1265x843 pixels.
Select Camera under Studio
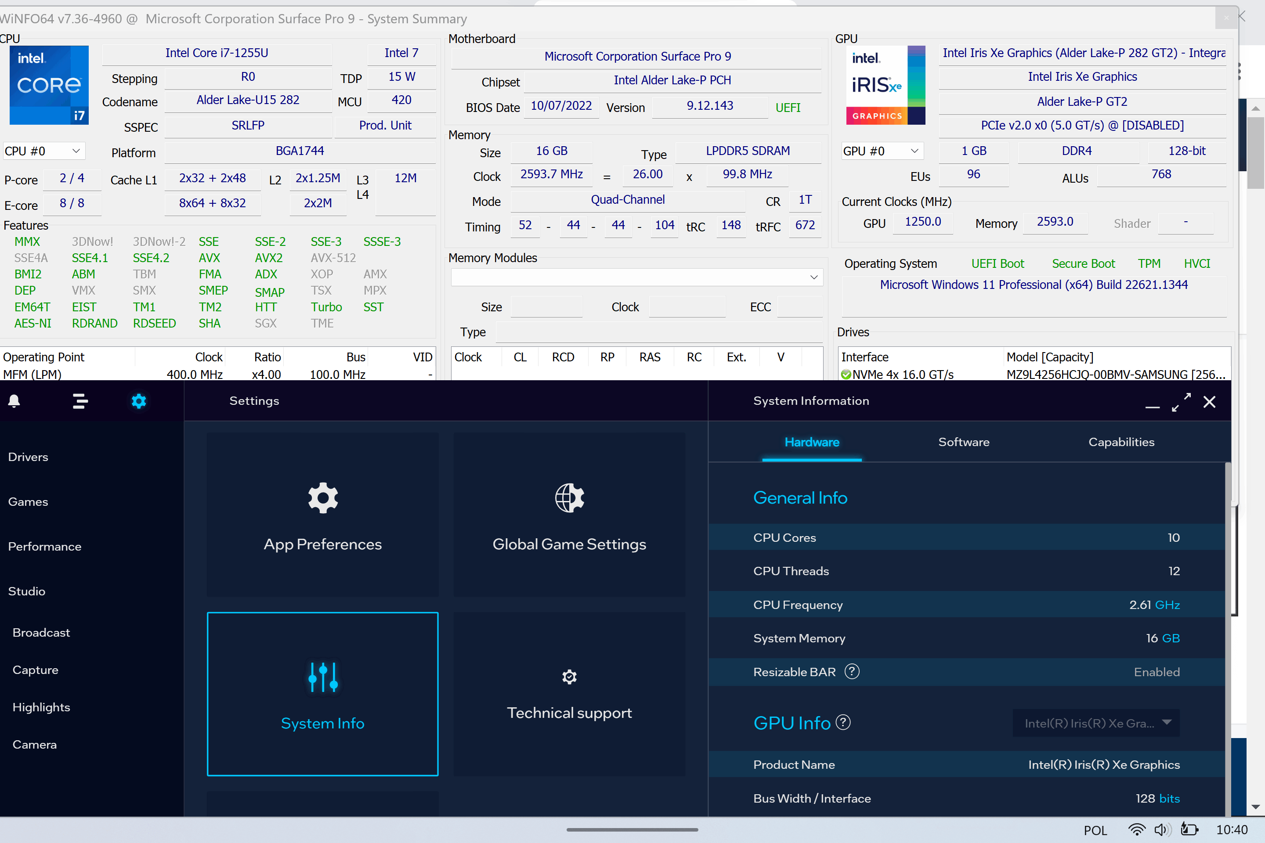(x=35, y=745)
